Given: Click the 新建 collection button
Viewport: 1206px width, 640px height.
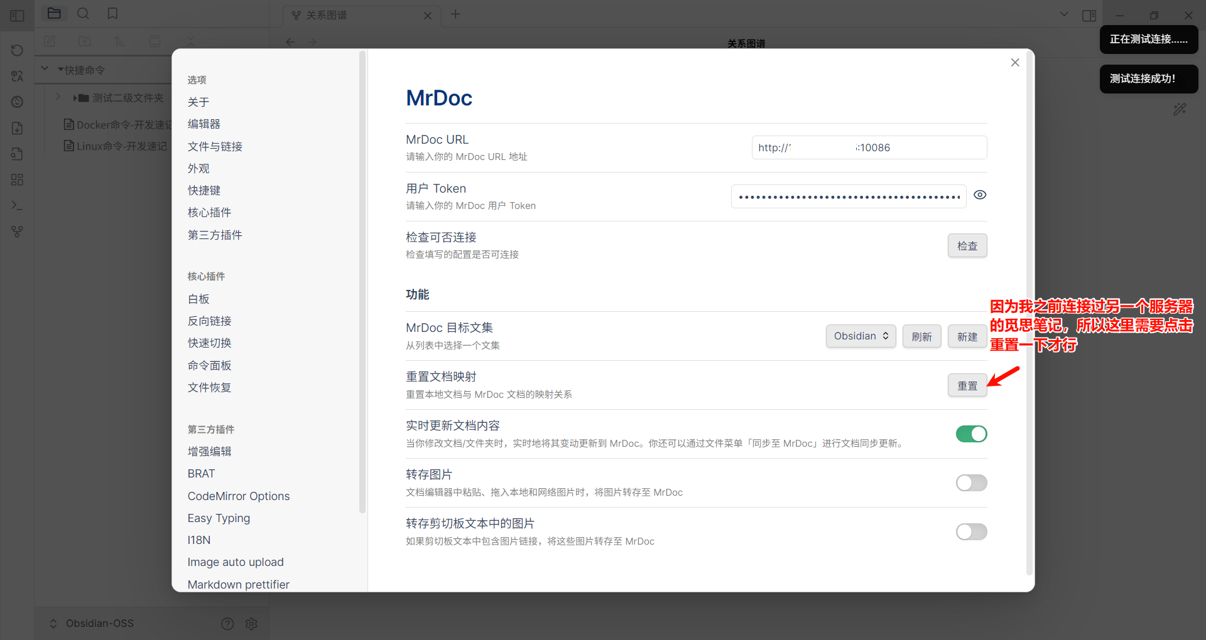Looking at the screenshot, I should point(967,336).
